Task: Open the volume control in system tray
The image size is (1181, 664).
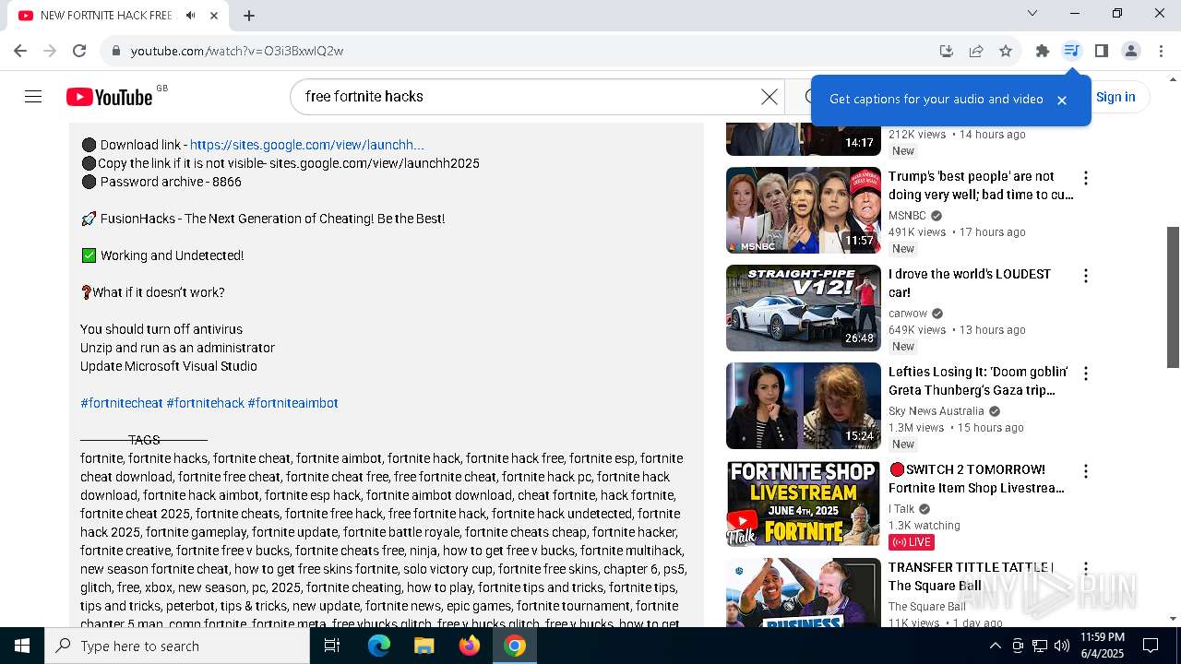Action: [x=1062, y=646]
